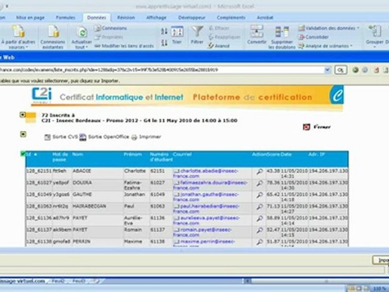
Task: Open aurelieeva.payet email link
Action: [x=206, y=221]
